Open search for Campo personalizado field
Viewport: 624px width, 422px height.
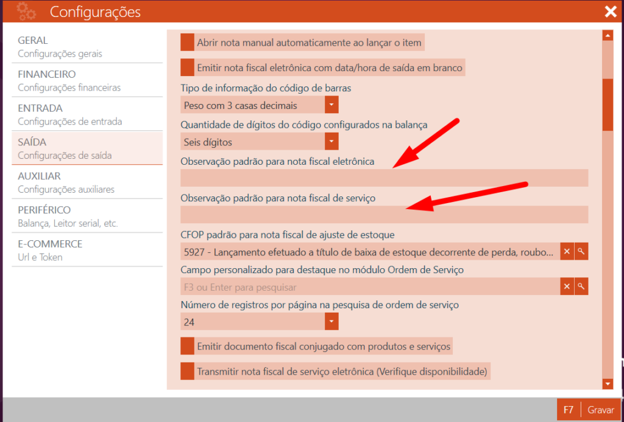click(x=581, y=286)
